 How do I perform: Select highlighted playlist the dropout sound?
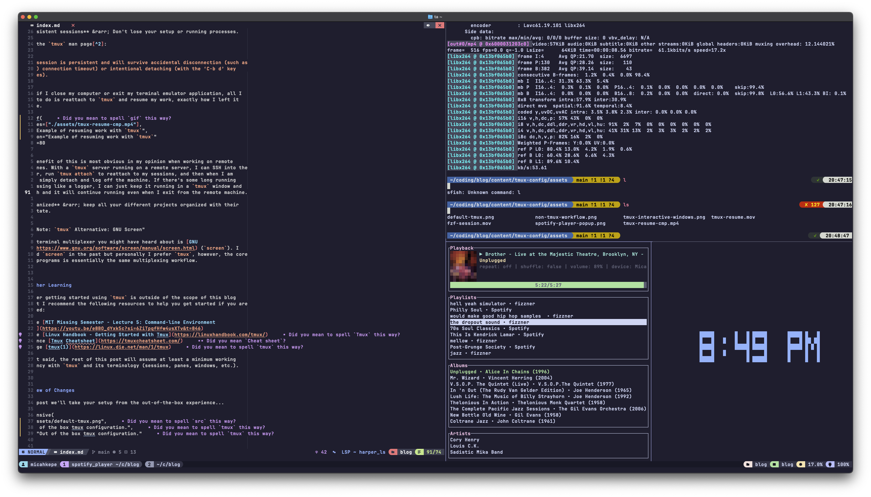(x=548, y=322)
